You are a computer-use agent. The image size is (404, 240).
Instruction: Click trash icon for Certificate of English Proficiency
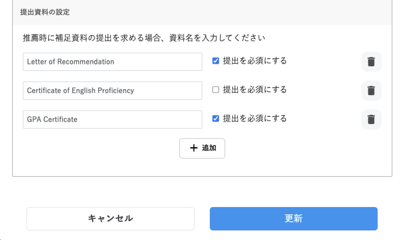point(371,91)
